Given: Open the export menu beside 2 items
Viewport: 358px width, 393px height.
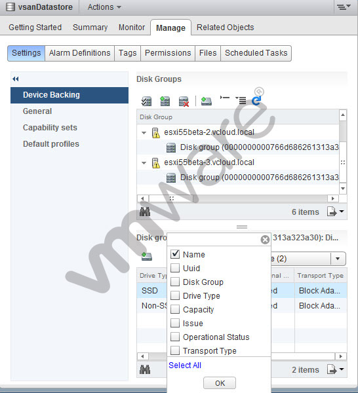Looking at the screenshot, I should (335, 369).
